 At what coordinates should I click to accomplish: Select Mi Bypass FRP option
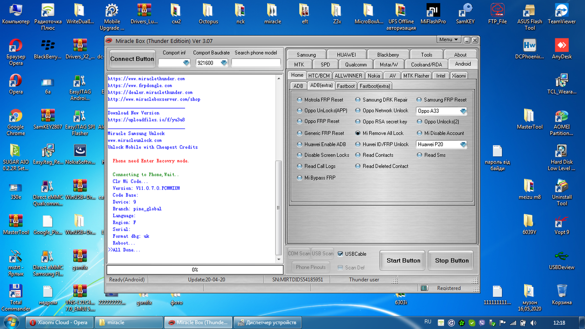coord(316,177)
